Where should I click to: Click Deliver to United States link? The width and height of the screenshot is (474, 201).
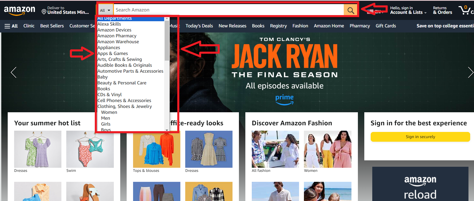pos(66,10)
